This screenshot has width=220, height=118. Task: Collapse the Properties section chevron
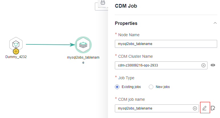point(215,23)
